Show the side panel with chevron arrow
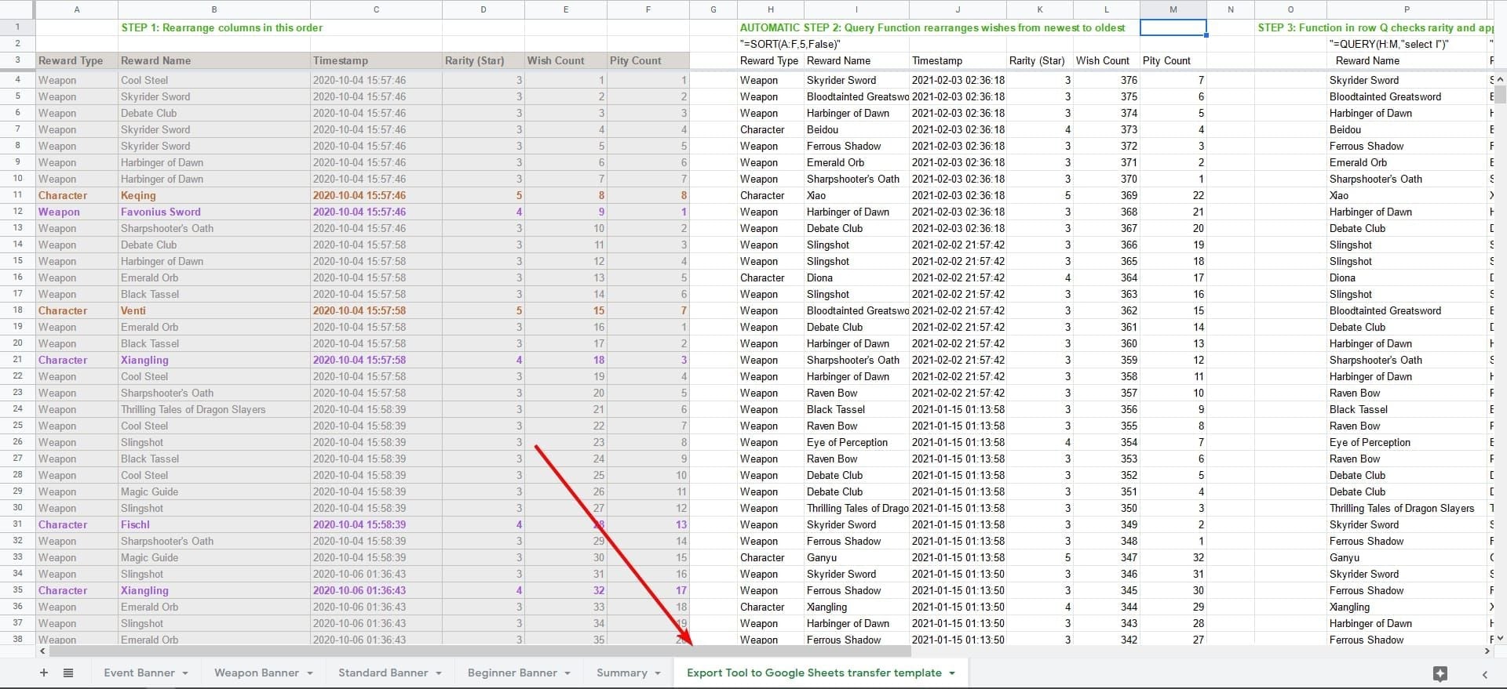1507x689 pixels. (1484, 674)
